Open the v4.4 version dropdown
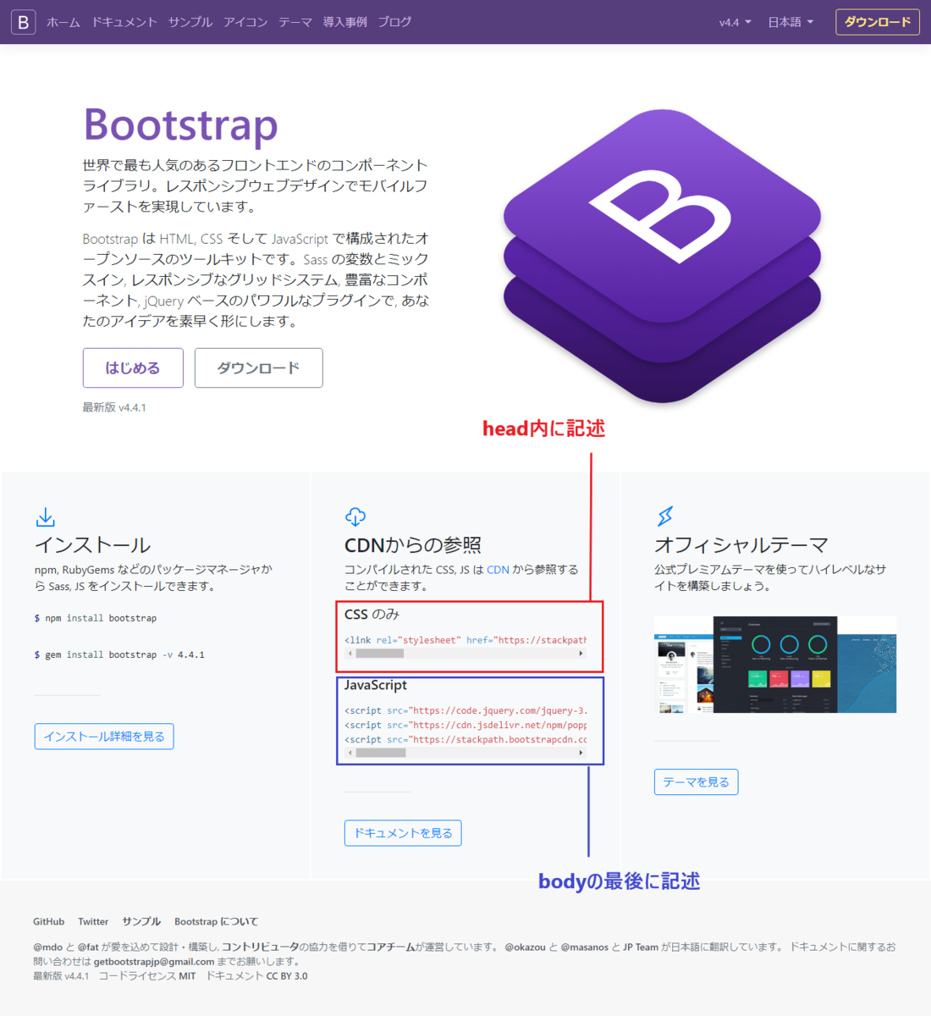The width and height of the screenshot is (931, 1016). click(735, 22)
